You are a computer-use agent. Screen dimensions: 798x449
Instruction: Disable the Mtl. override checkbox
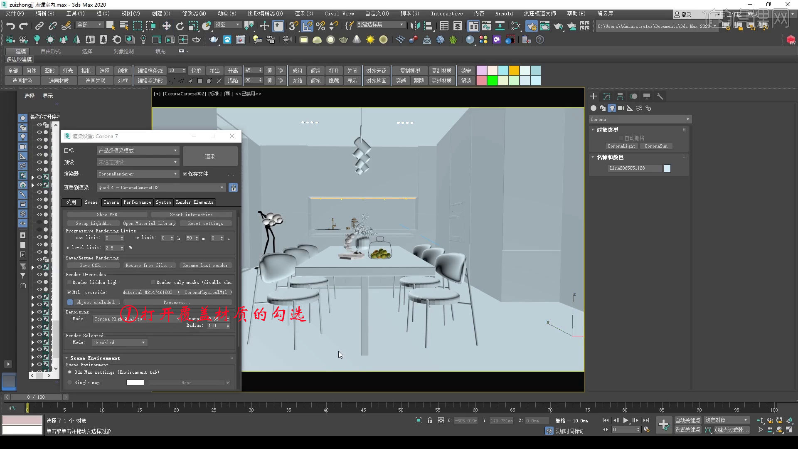(x=70, y=292)
